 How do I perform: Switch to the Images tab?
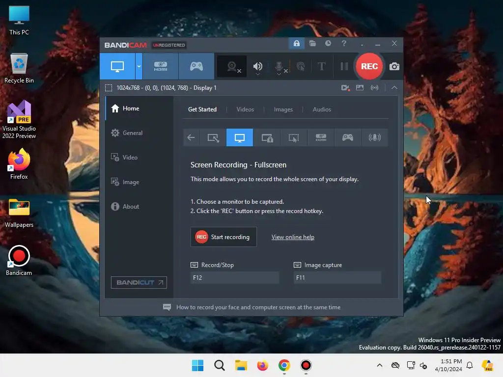(283, 109)
